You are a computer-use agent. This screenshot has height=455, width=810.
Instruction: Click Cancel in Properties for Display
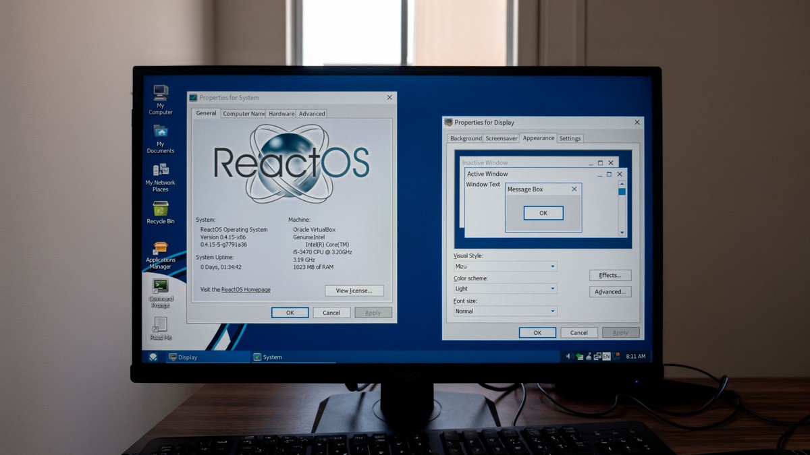coord(579,332)
